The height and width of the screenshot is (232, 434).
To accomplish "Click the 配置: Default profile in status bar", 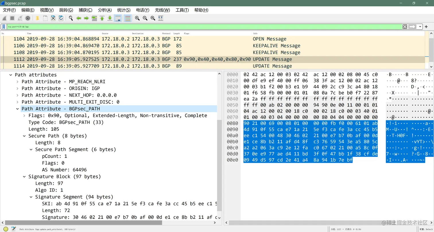I will click(x=426, y=229).
